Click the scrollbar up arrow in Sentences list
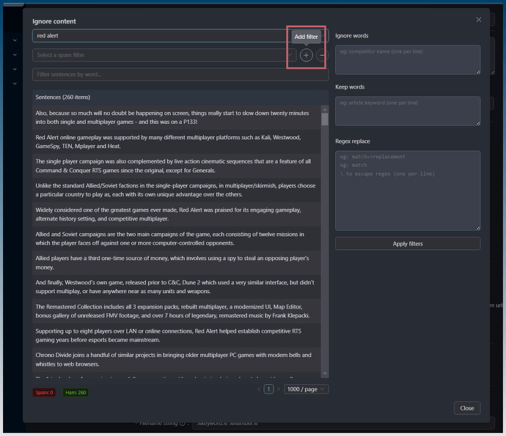 pos(325,109)
